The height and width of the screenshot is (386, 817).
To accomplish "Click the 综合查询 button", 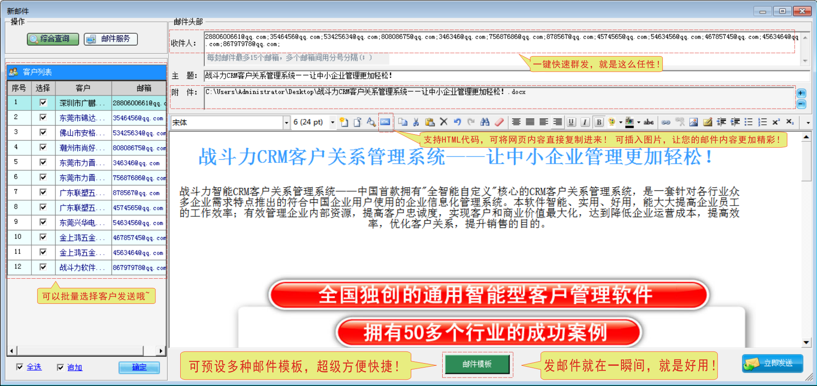I will (x=53, y=39).
